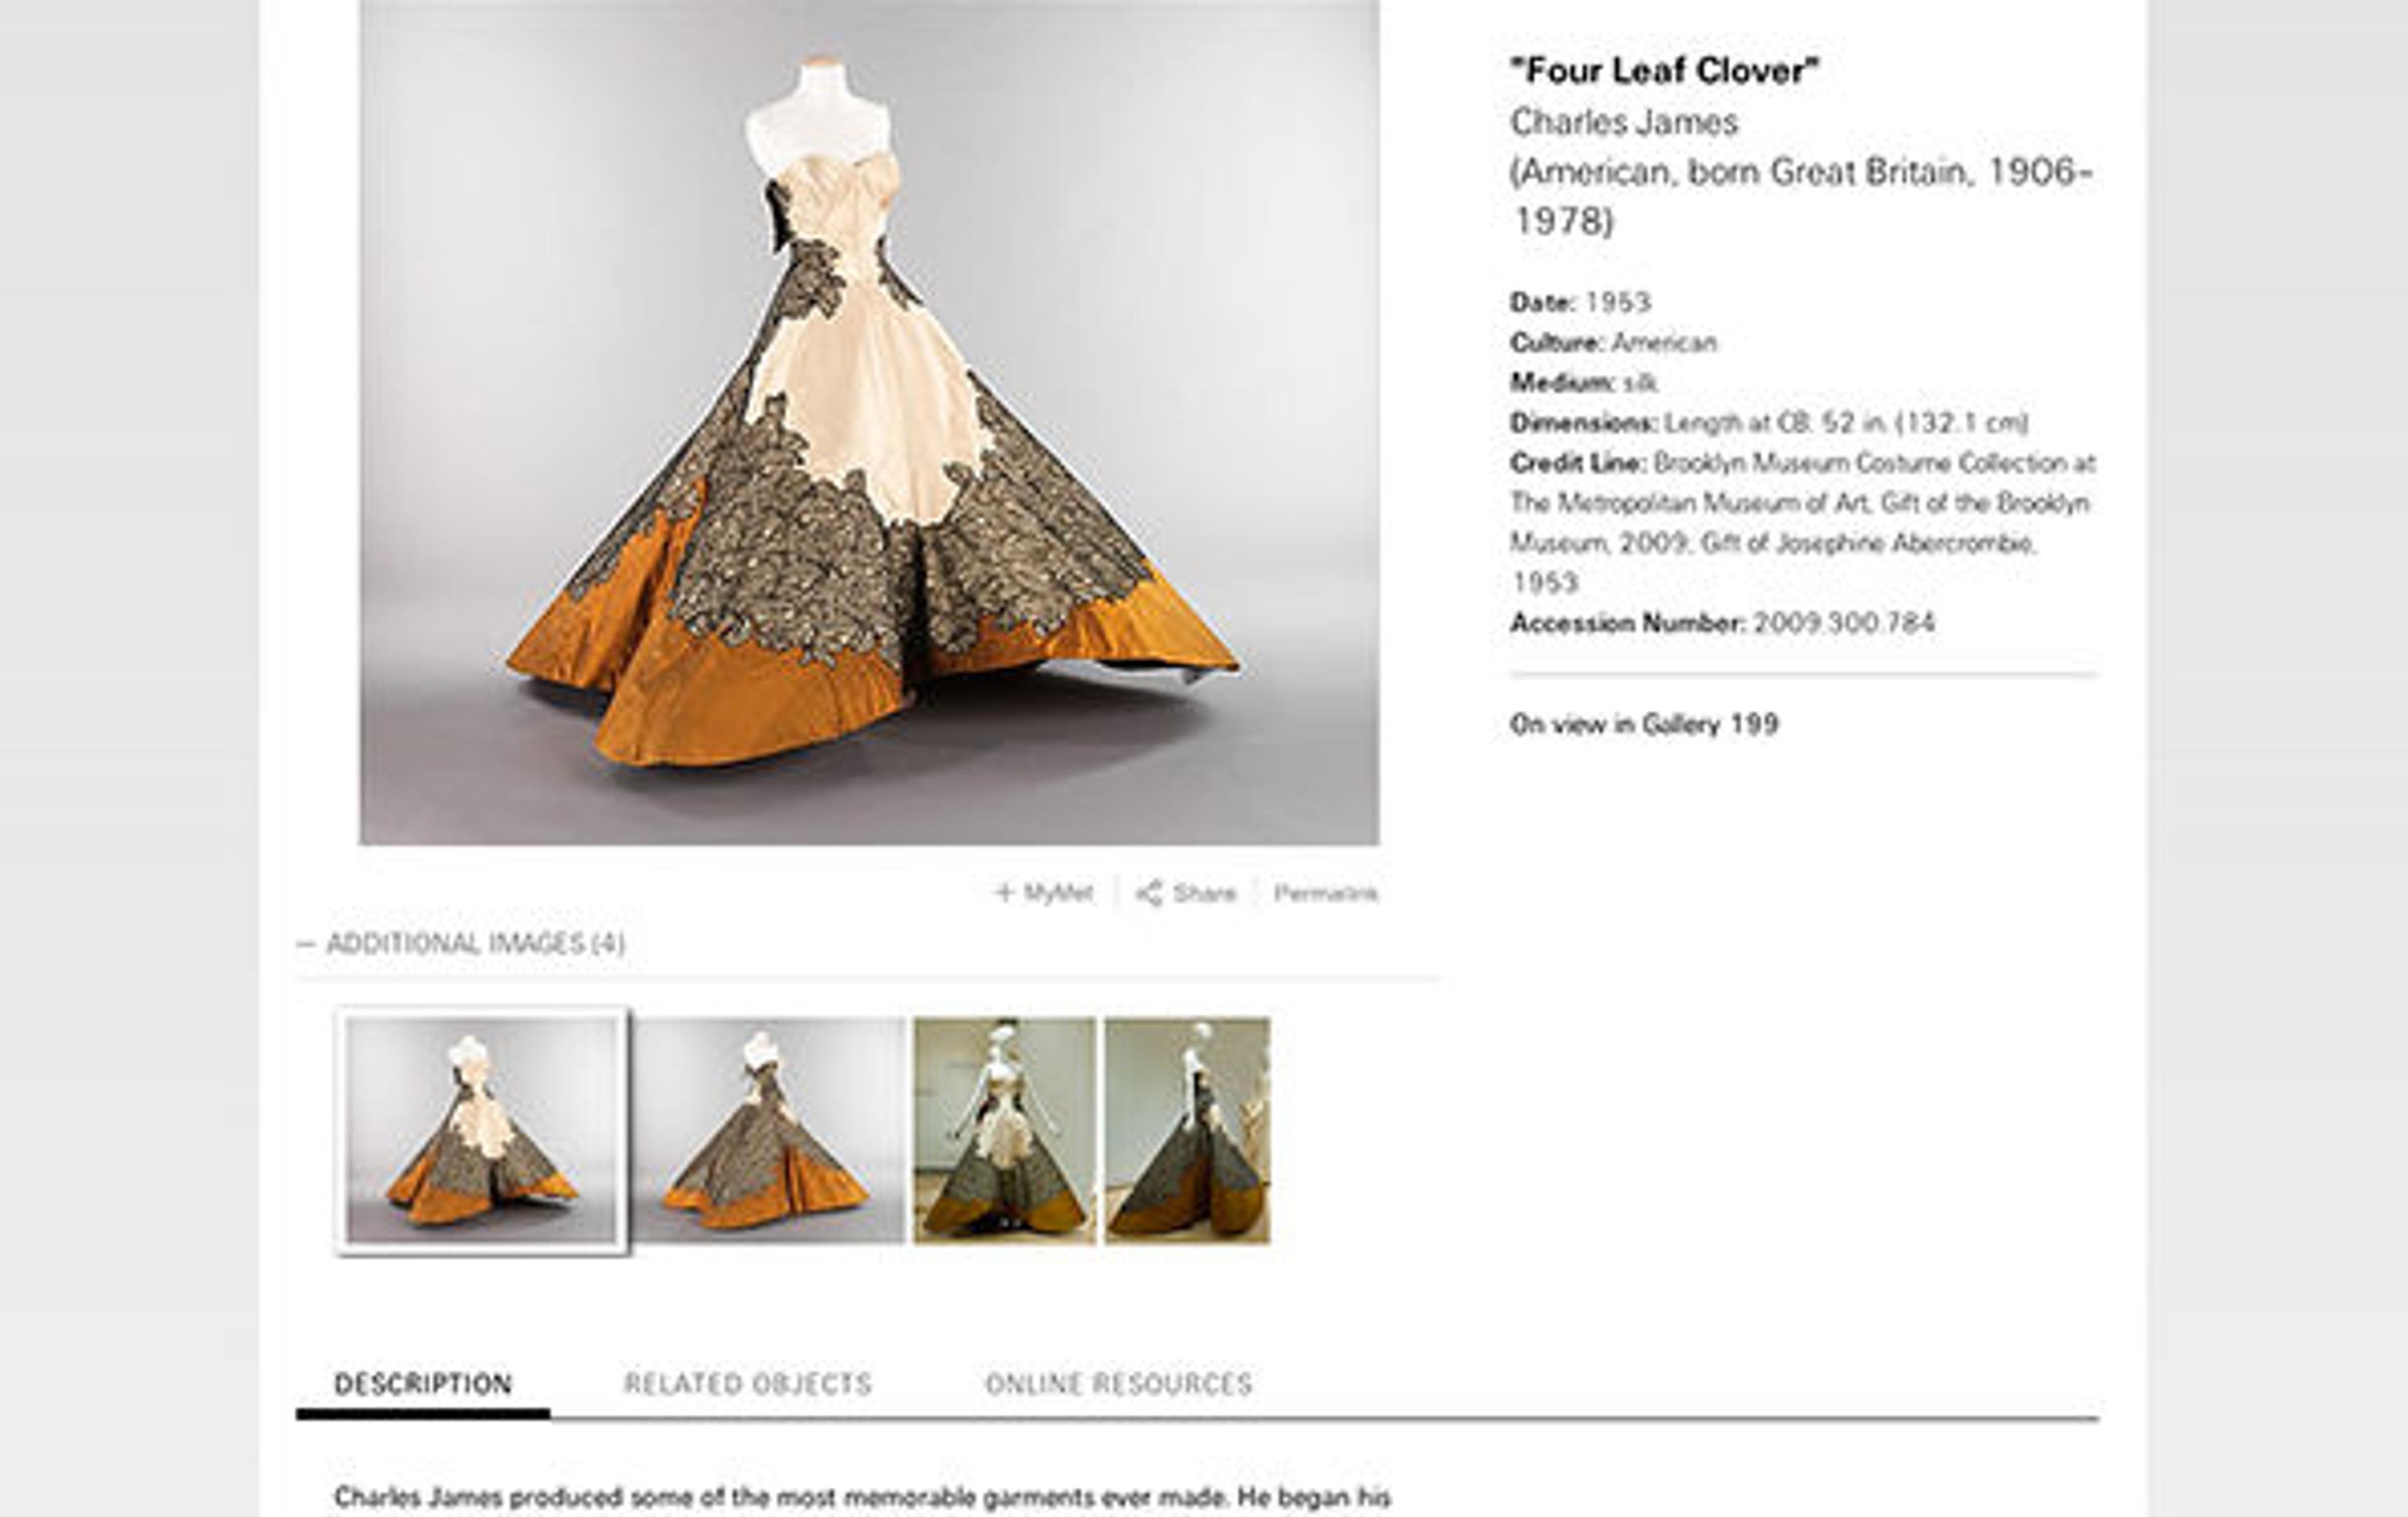This screenshot has height=1517, width=2408.
Task: Select the second side-view dress thumbnail
Action: (x=768, y=1130)
